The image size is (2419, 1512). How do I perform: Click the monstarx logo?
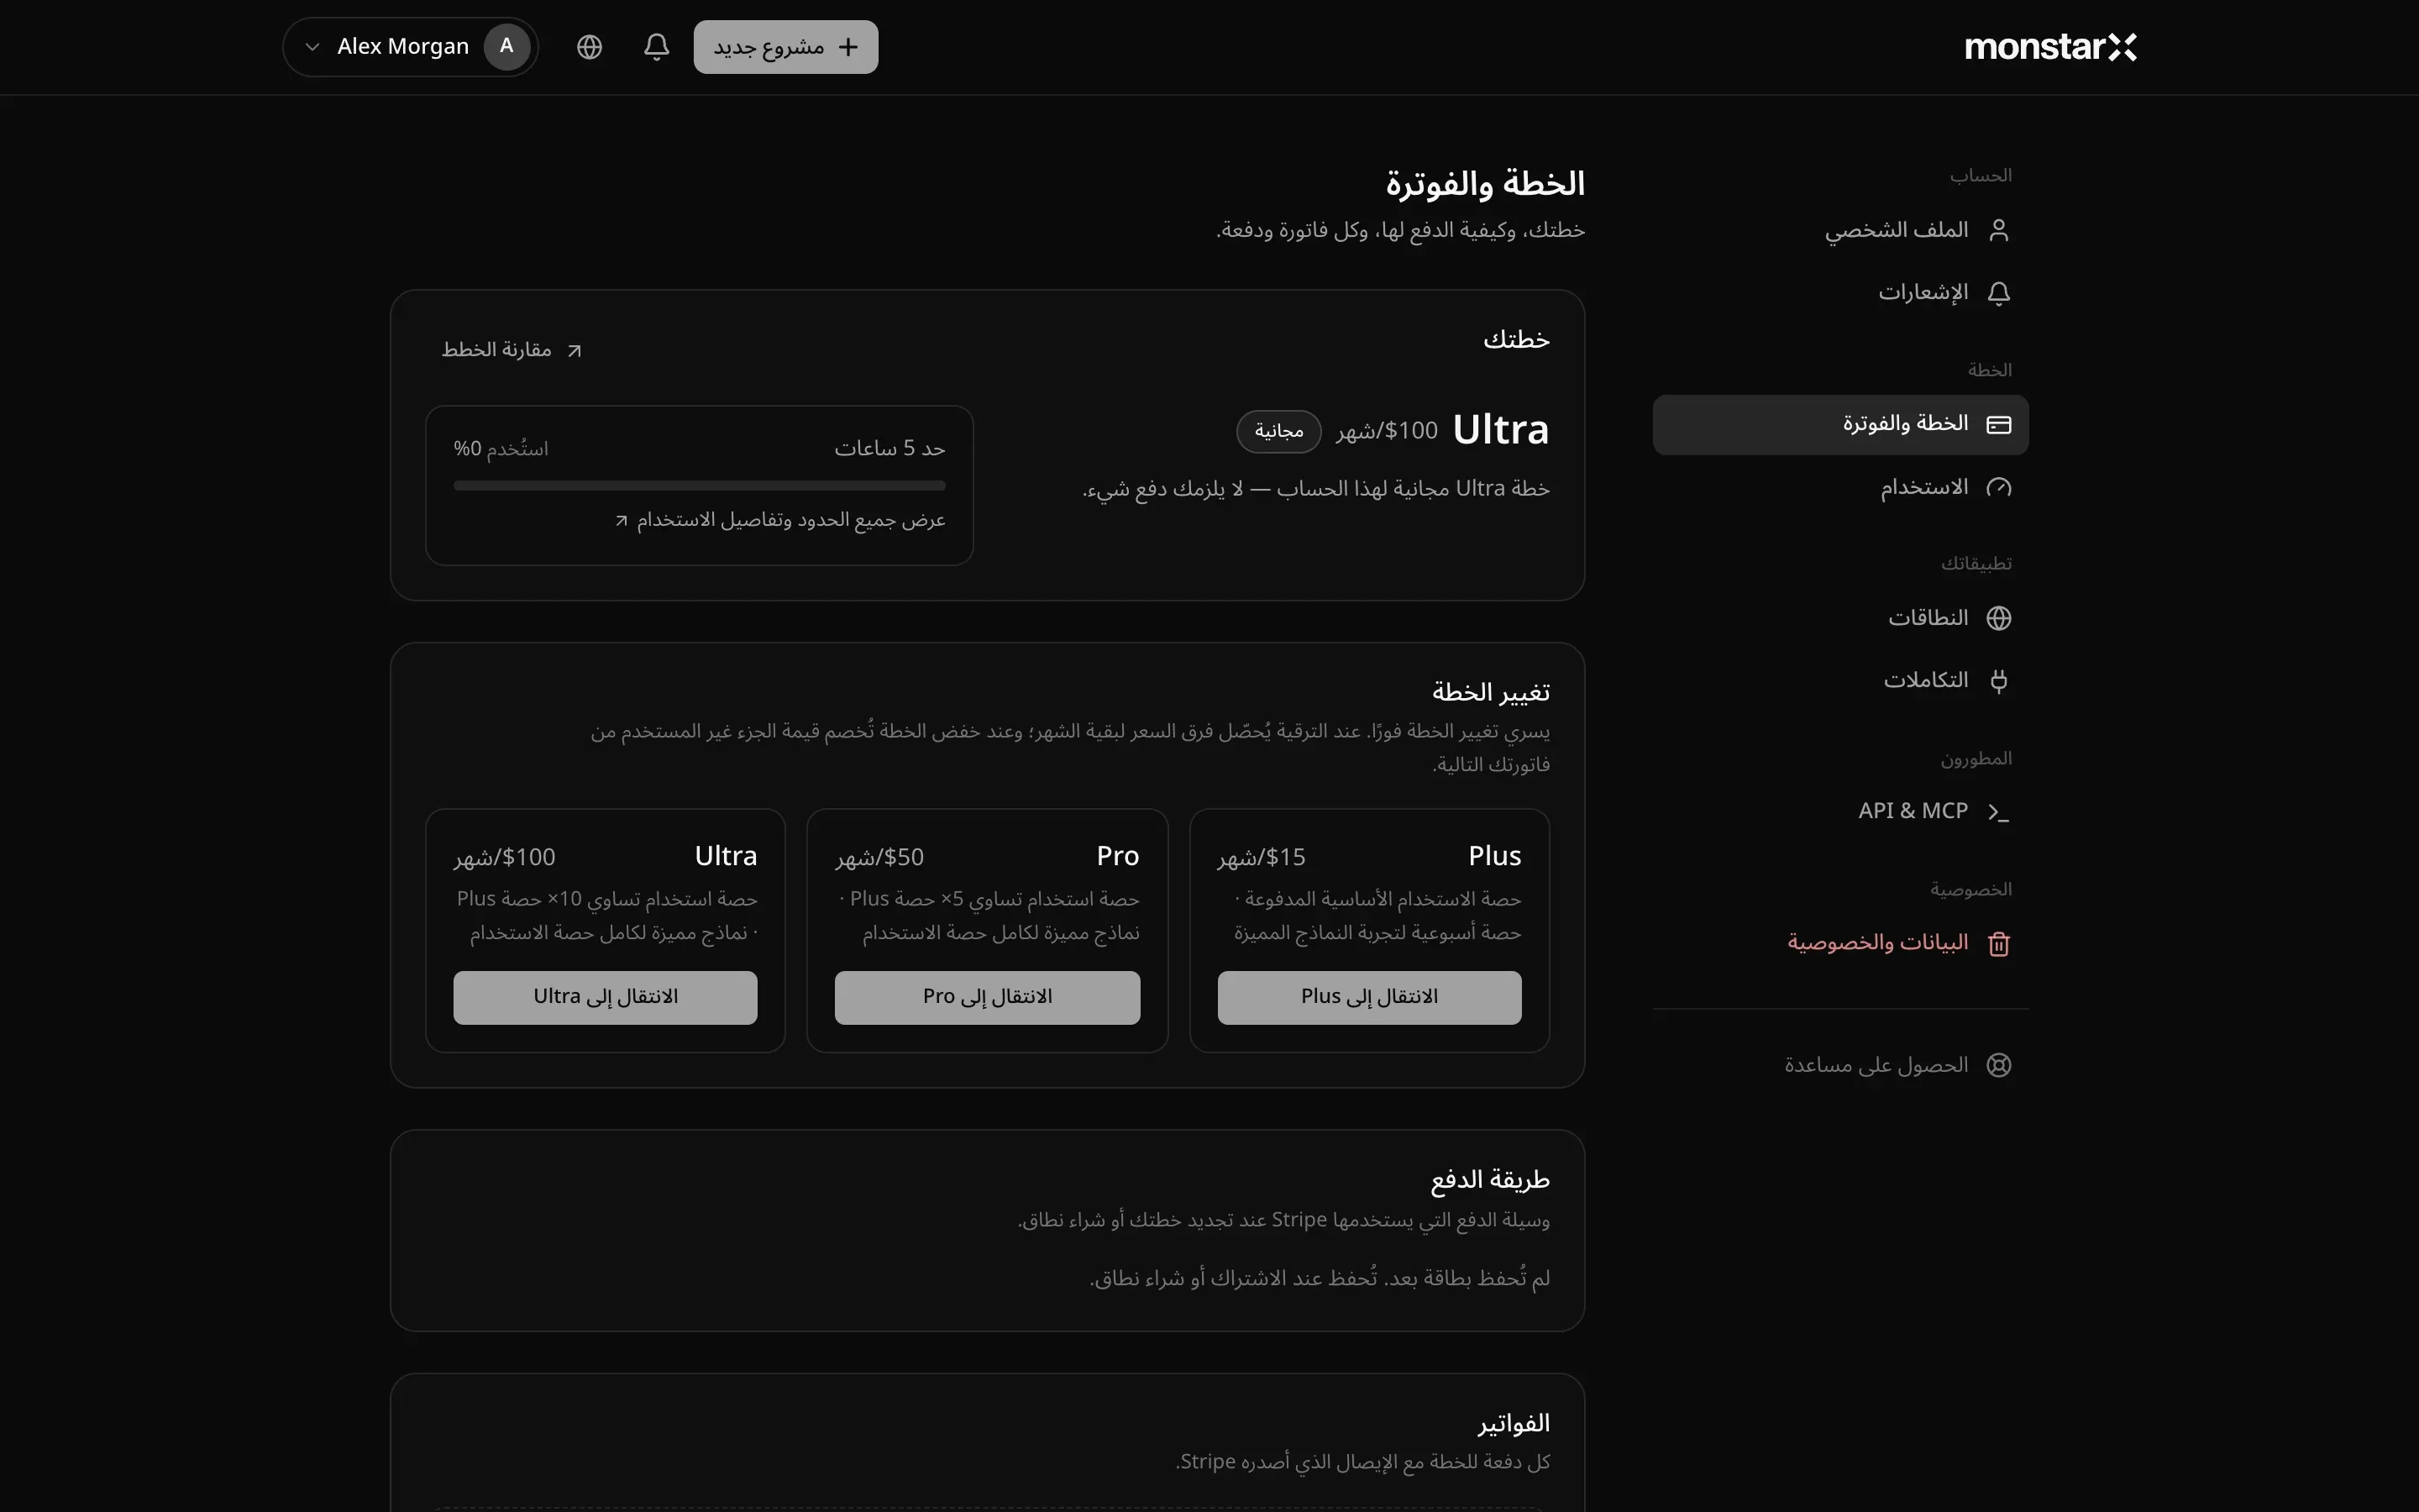pyautogui.click(x=2050, y=47)
